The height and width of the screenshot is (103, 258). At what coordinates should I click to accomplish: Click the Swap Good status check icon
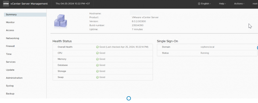coord(97,77)
